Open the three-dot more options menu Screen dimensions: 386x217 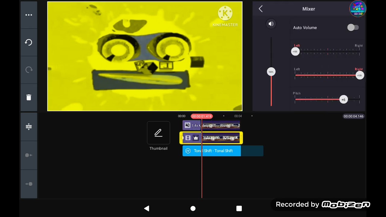pyautogui.click(x=29, y=15)
